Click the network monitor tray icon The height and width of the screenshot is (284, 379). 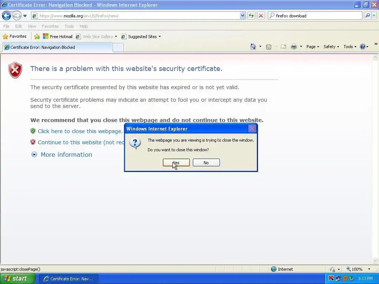point(338,278)
